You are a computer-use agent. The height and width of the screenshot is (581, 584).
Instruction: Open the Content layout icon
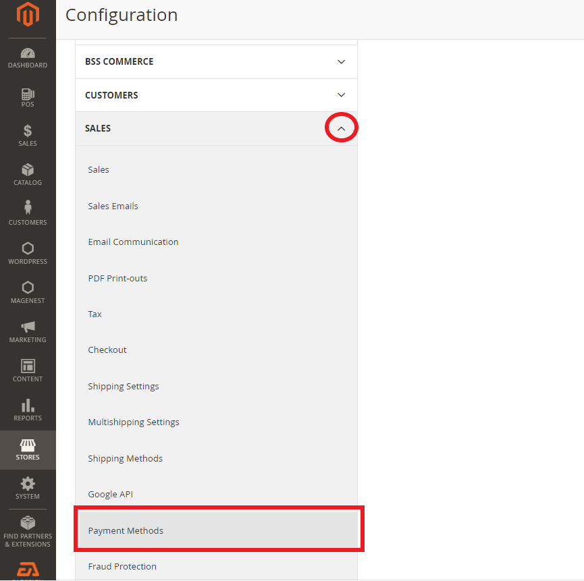[28, 366]
